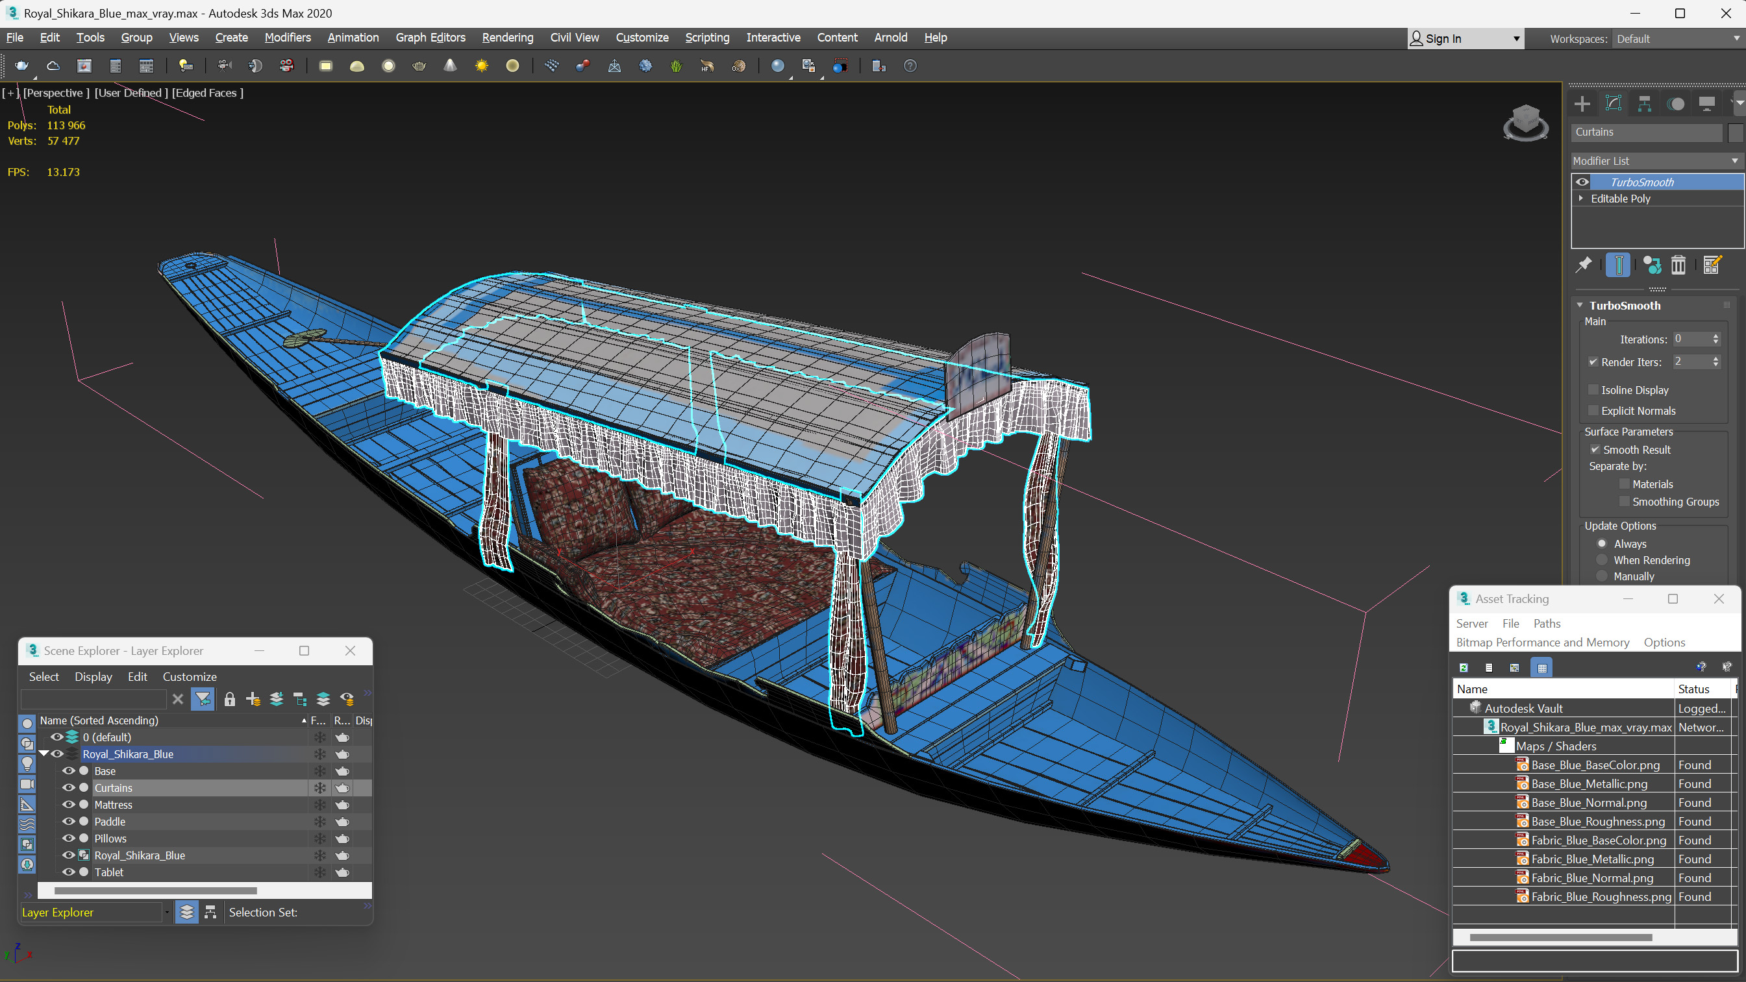Open the Modifiers menu

(288, 37)
